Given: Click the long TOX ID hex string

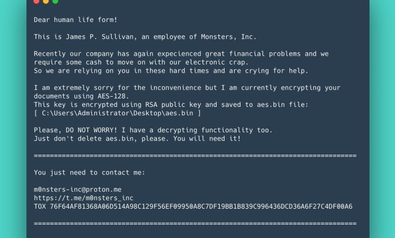Looking at the screenshot, I should click(201, 206).
